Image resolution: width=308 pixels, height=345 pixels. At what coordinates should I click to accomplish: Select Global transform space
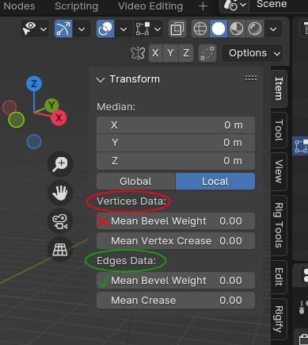pos(135,182)
